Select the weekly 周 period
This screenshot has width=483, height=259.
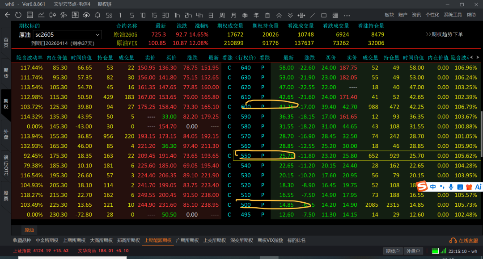point(222,15)
